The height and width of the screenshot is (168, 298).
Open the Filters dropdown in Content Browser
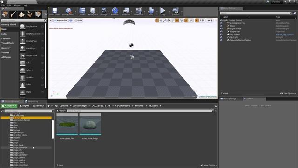[61, 111]
